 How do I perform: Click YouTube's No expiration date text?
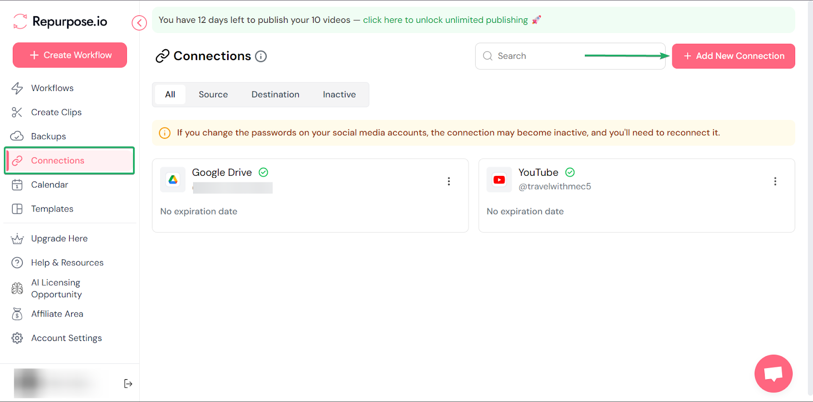525,211
